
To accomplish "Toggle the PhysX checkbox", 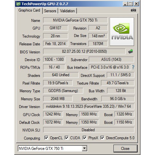I will tap(85, 138).
